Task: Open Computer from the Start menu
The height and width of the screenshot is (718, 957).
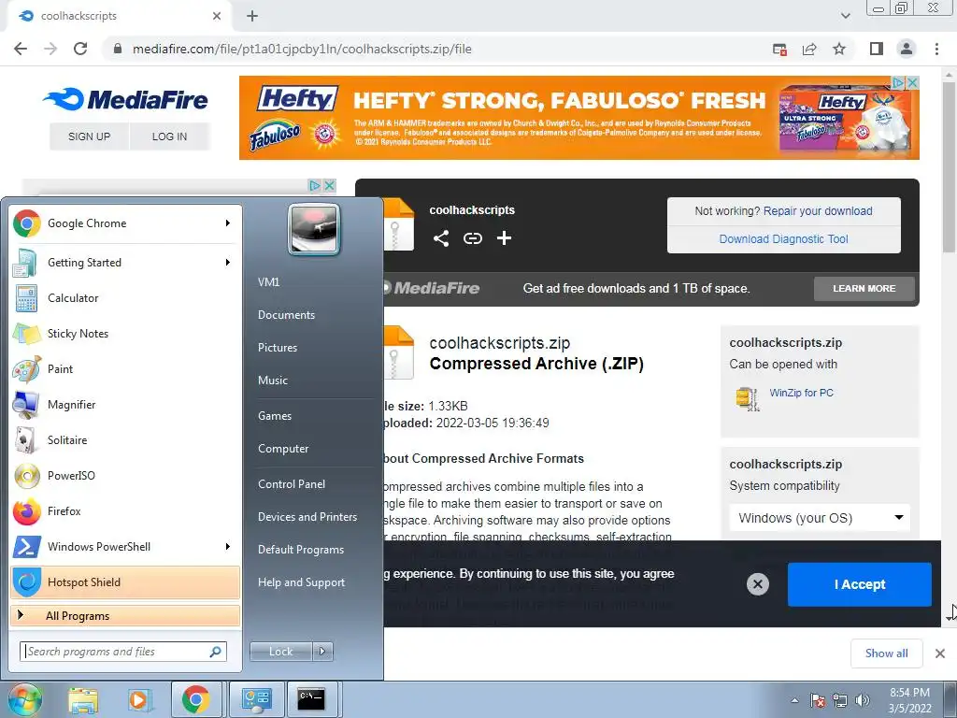Action: (x=283, y=449)
